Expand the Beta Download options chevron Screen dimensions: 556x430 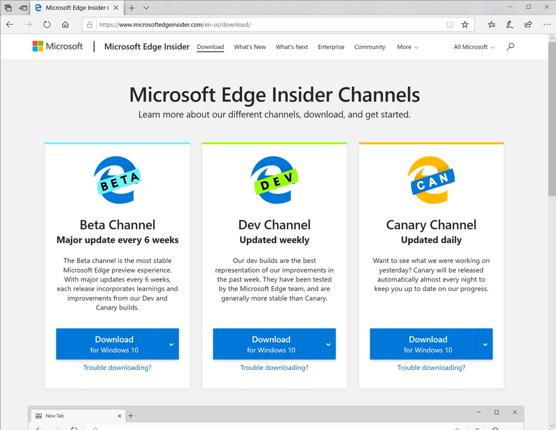pos(172,344)
